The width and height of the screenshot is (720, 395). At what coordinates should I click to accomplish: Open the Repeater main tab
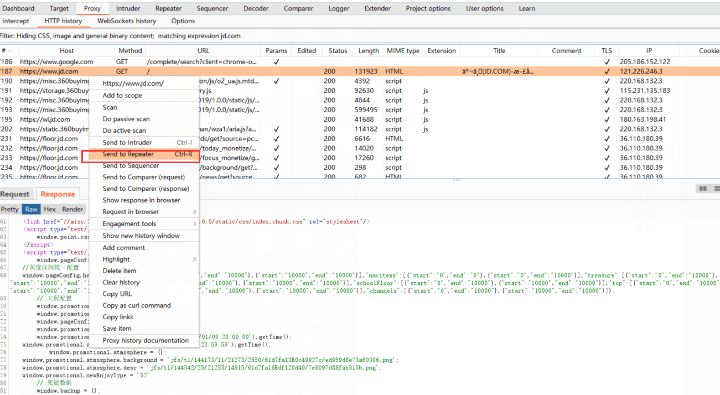tap(168, 8)
